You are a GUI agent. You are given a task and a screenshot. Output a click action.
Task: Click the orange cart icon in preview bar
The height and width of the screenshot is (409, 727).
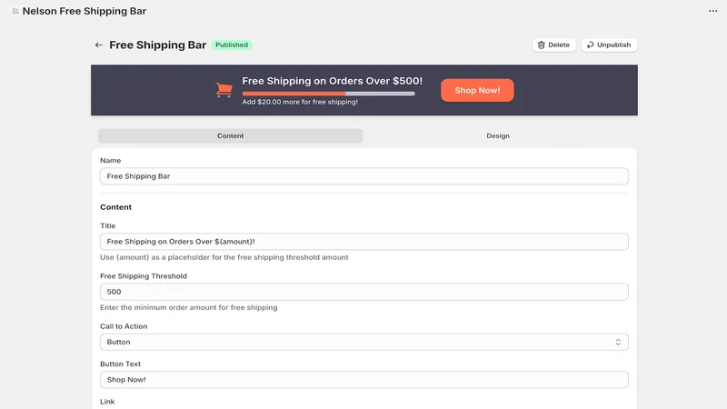pos(224,90)
